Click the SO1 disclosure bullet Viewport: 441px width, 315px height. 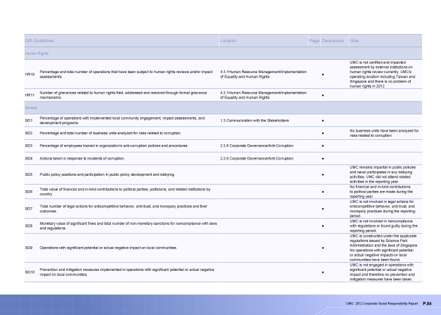click(x=323, y=120)
